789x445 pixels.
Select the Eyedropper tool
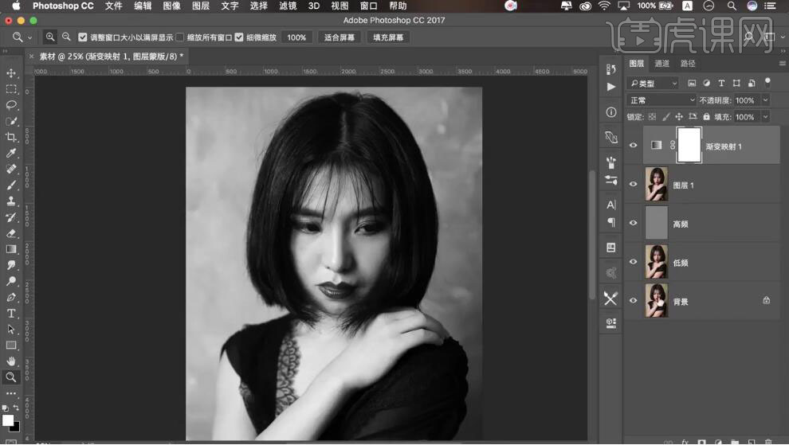[x=11, y=153]
